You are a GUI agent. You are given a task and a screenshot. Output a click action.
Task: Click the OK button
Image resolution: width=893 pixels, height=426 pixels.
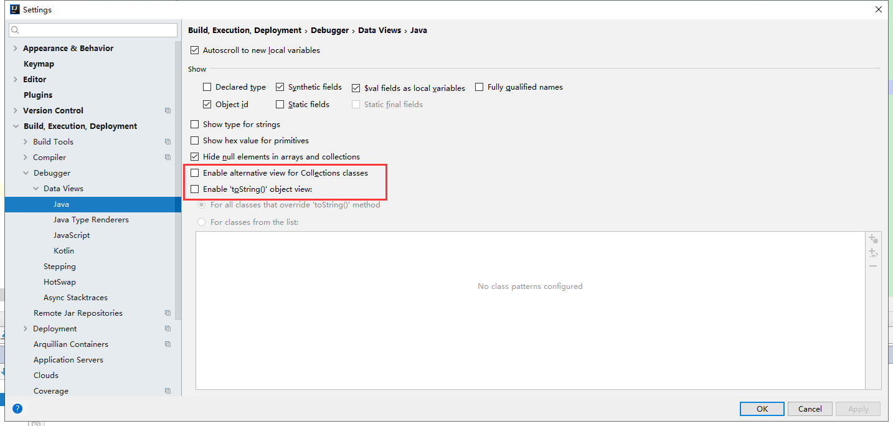point(762,409)
